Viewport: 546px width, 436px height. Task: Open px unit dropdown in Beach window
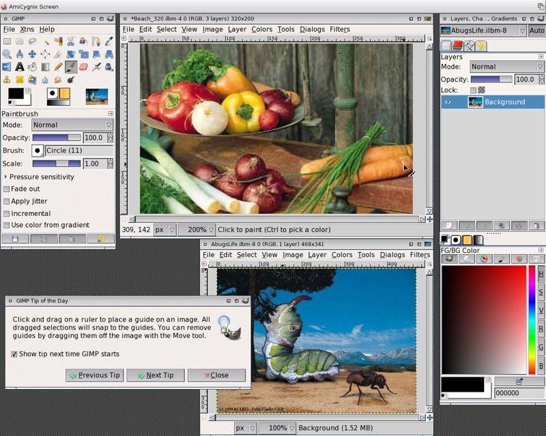pyautogui.click(x=165, y=230)
